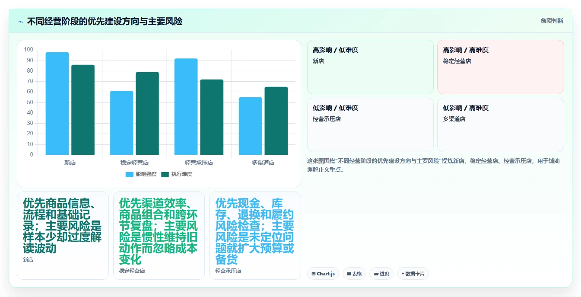The width and height of the screenshot is (581, 297).
Task: Click the progress icon on the 进度 chip
Action: (376, 274)
